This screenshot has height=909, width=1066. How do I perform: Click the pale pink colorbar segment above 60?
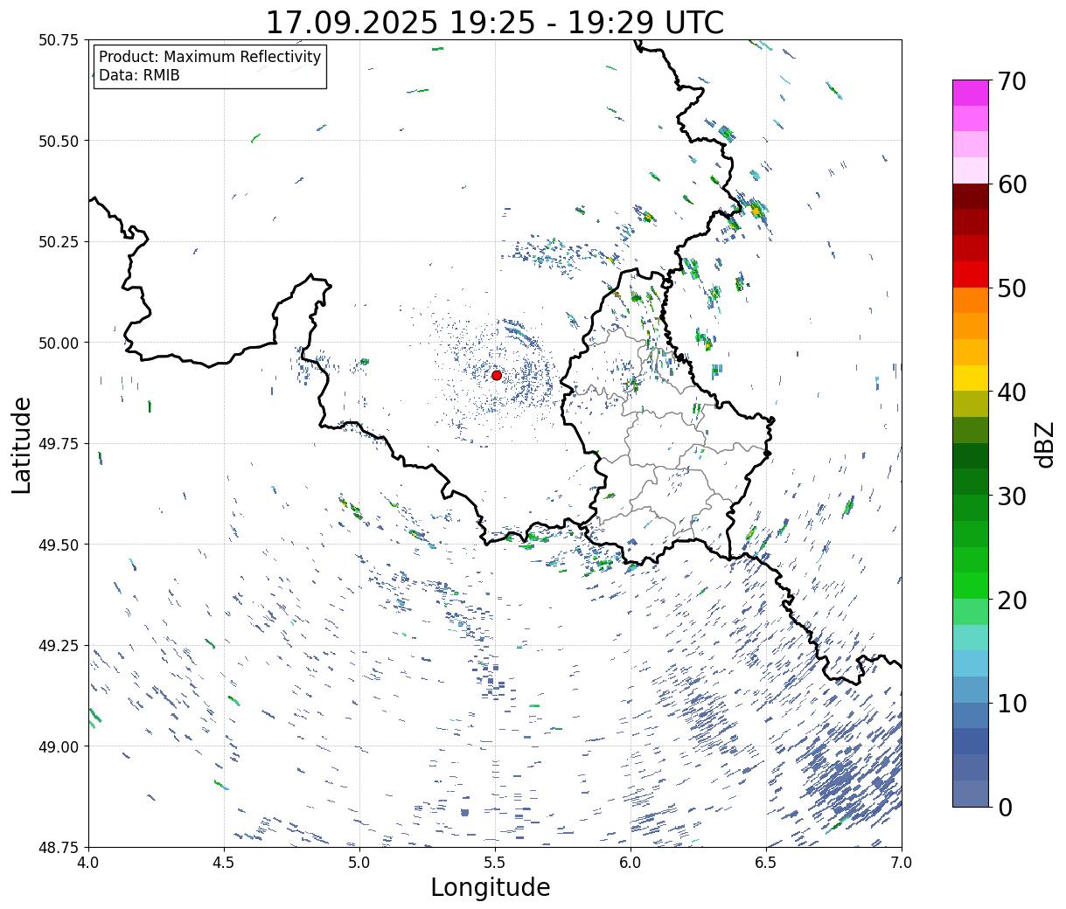click(x=971, y=170)
